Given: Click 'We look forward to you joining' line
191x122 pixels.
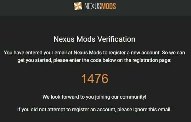Looking at the screenshot, I should [x=94, y=97].
